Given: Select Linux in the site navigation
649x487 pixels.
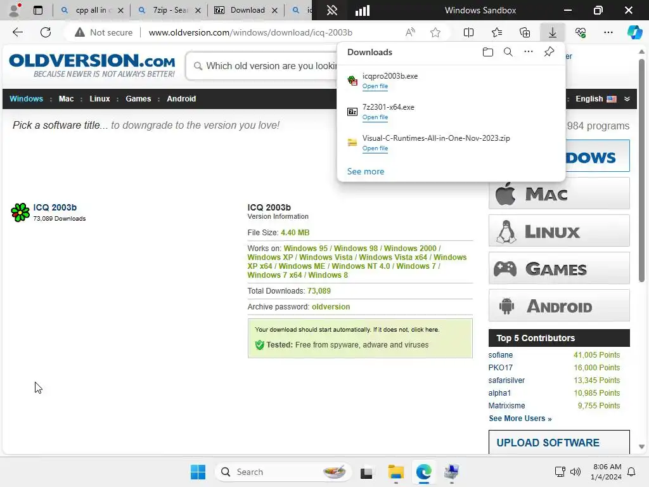Looking at the screenshot, I should click(x=100, y=98).
